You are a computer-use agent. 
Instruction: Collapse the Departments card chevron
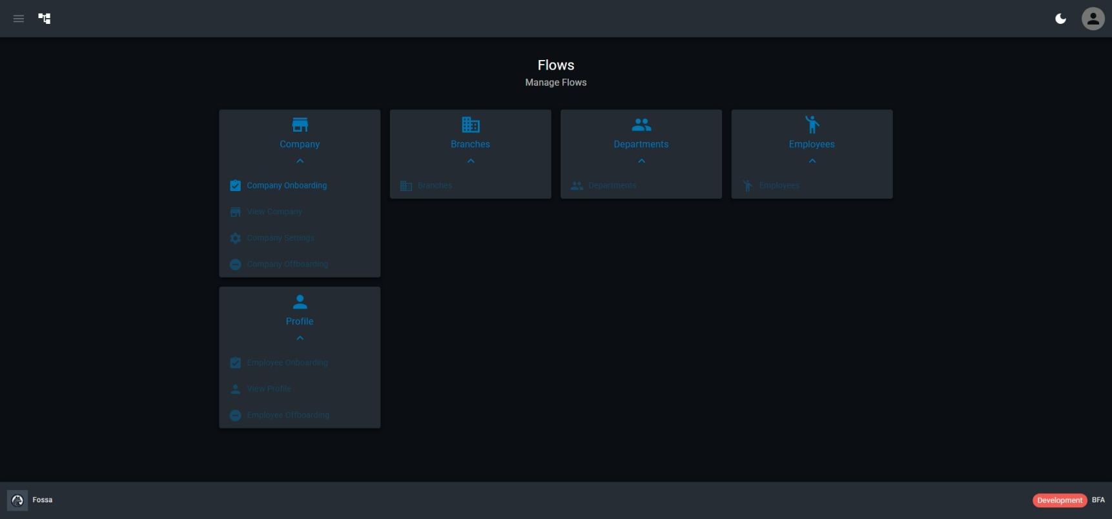coord(641,161)
